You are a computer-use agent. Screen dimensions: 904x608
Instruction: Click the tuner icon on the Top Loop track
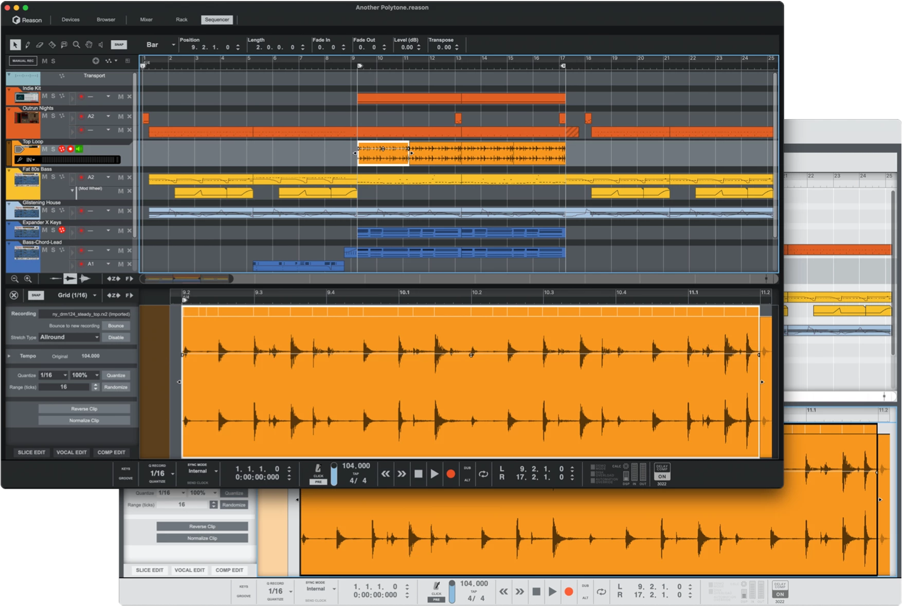20,160
